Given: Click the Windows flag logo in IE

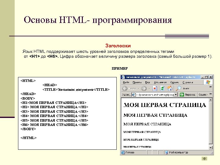Looking at the screenshot, I should 208,82.
